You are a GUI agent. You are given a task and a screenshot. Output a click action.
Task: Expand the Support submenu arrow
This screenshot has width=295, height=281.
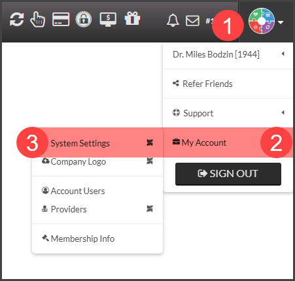pyautogui.click(x=283, y=112)
